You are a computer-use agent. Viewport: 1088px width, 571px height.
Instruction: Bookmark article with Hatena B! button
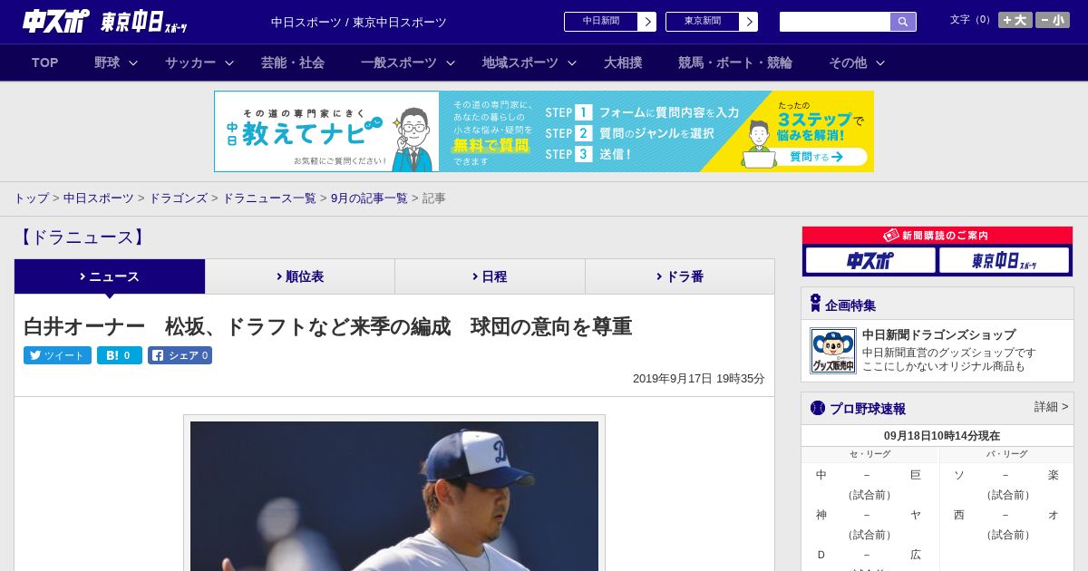tap(120, 355)
